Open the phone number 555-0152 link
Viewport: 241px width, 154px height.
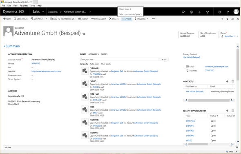tap(36, 63)
